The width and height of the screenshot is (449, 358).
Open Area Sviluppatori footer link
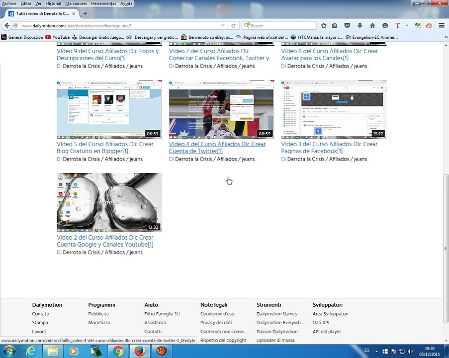click(330, 314)
